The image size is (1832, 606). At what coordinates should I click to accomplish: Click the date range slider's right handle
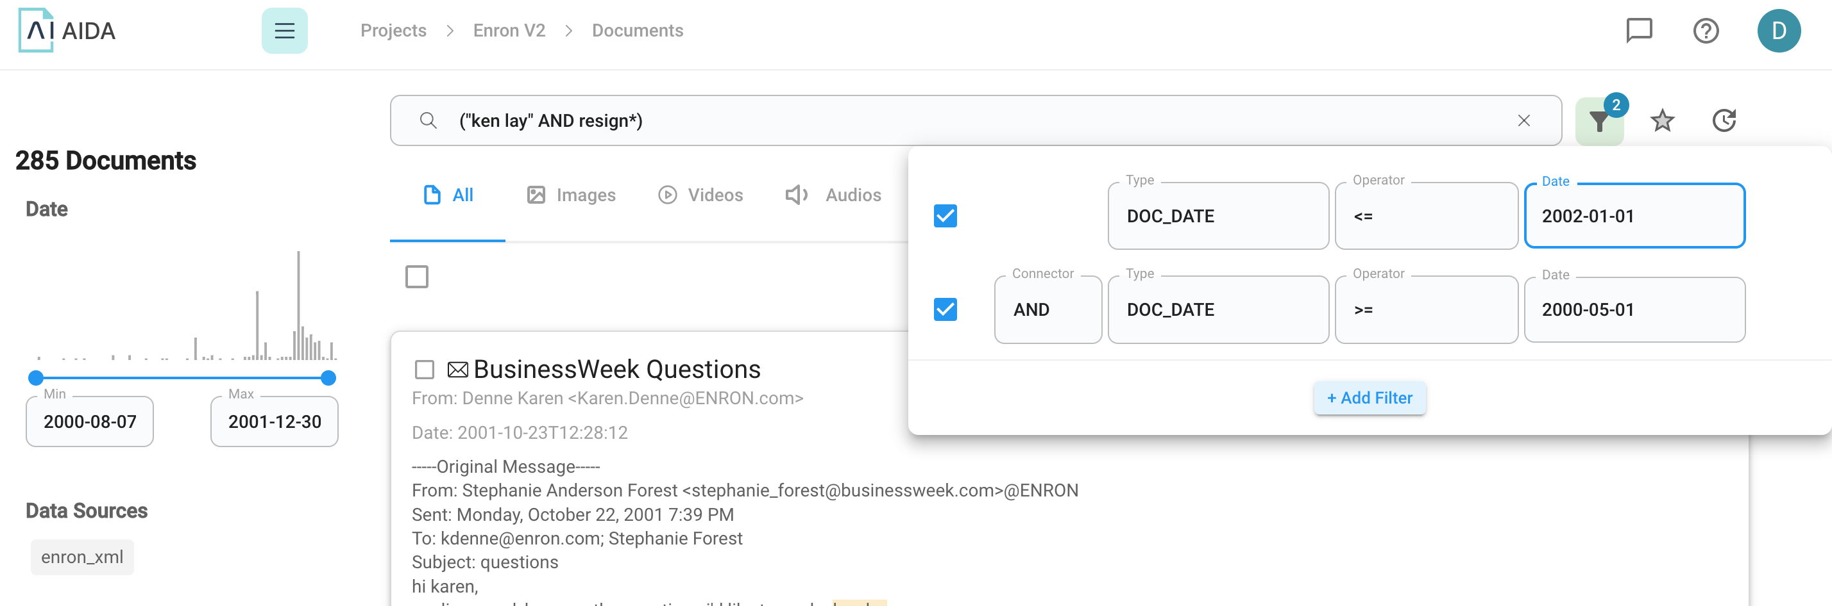click(x=328, y=378)
